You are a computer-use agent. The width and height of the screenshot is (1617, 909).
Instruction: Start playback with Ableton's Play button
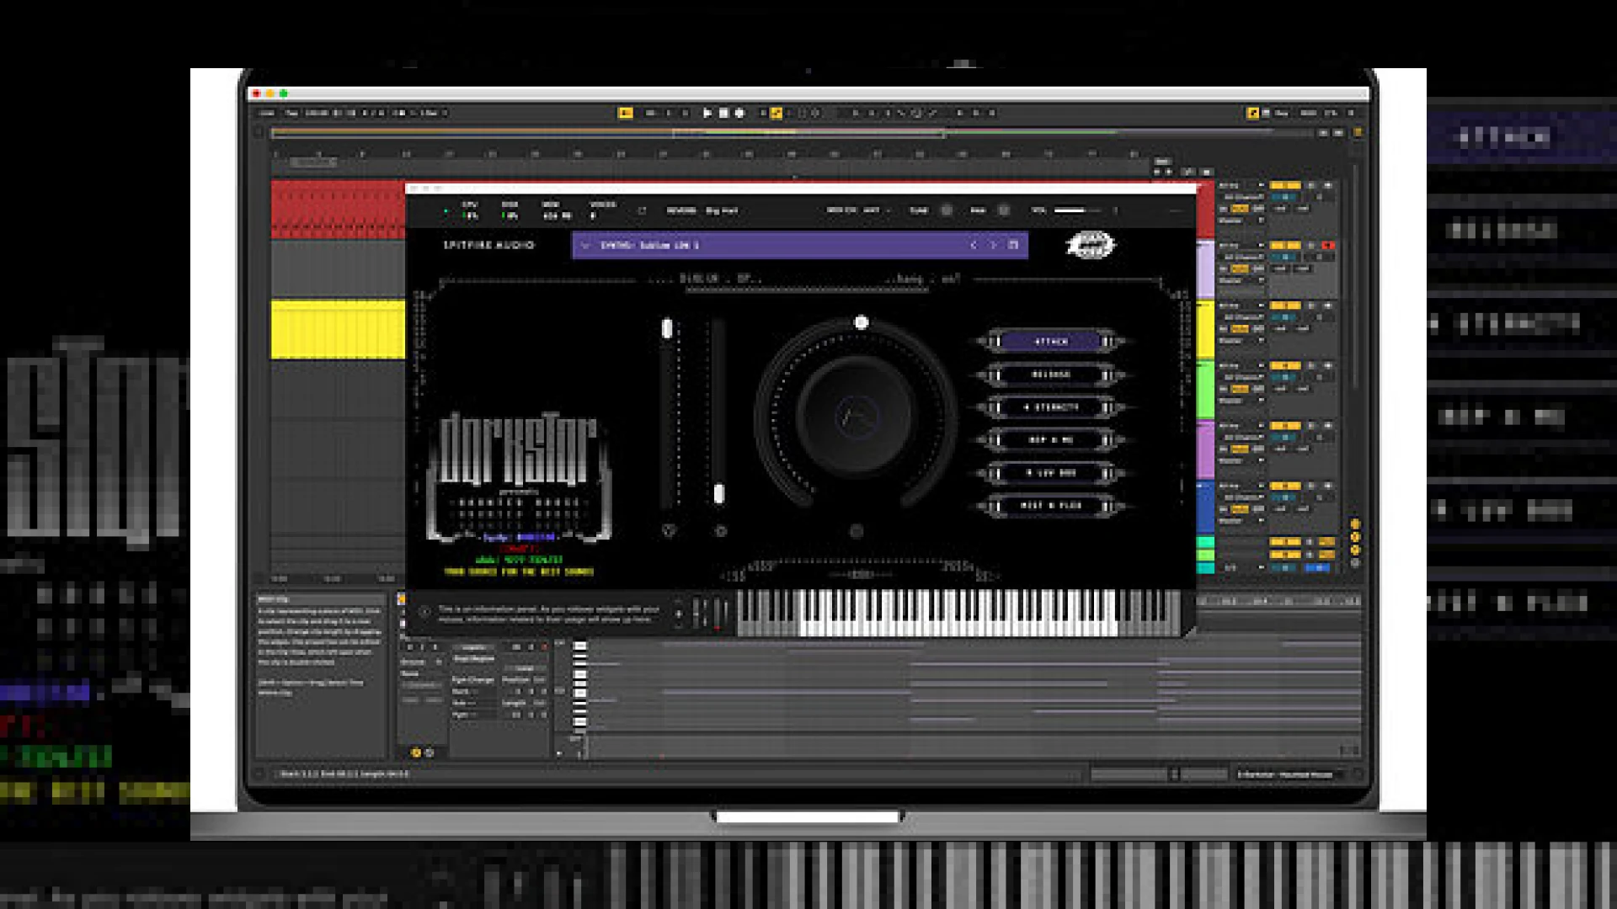click(707, 113)
